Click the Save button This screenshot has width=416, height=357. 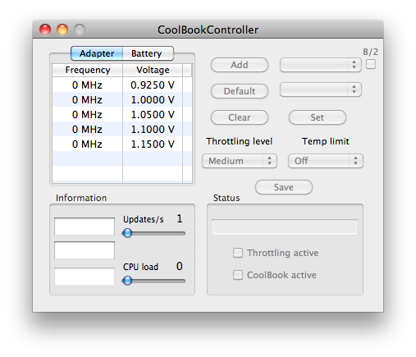(284, 187)
